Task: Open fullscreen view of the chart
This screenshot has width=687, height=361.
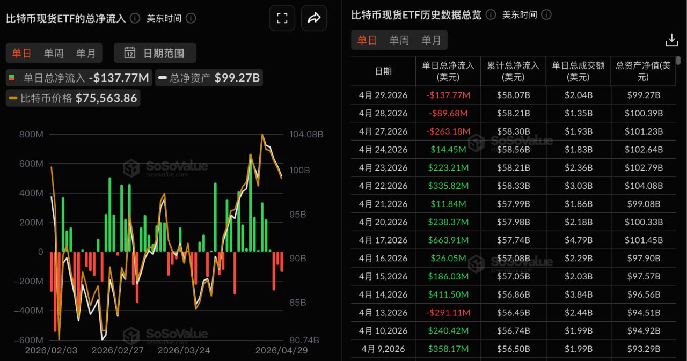Action: [x=282, y=18]
